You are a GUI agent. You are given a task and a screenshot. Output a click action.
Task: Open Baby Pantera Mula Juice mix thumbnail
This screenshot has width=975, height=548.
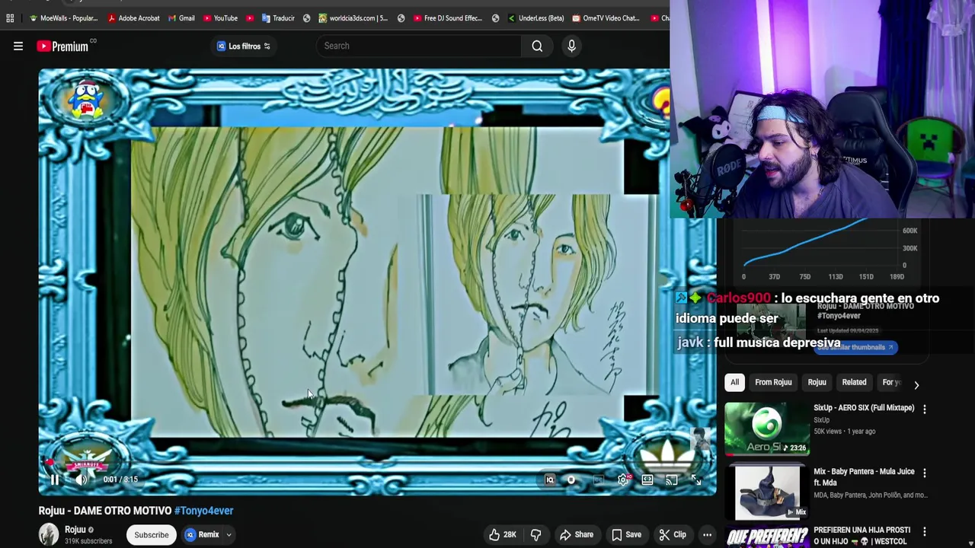coord(767,492)
